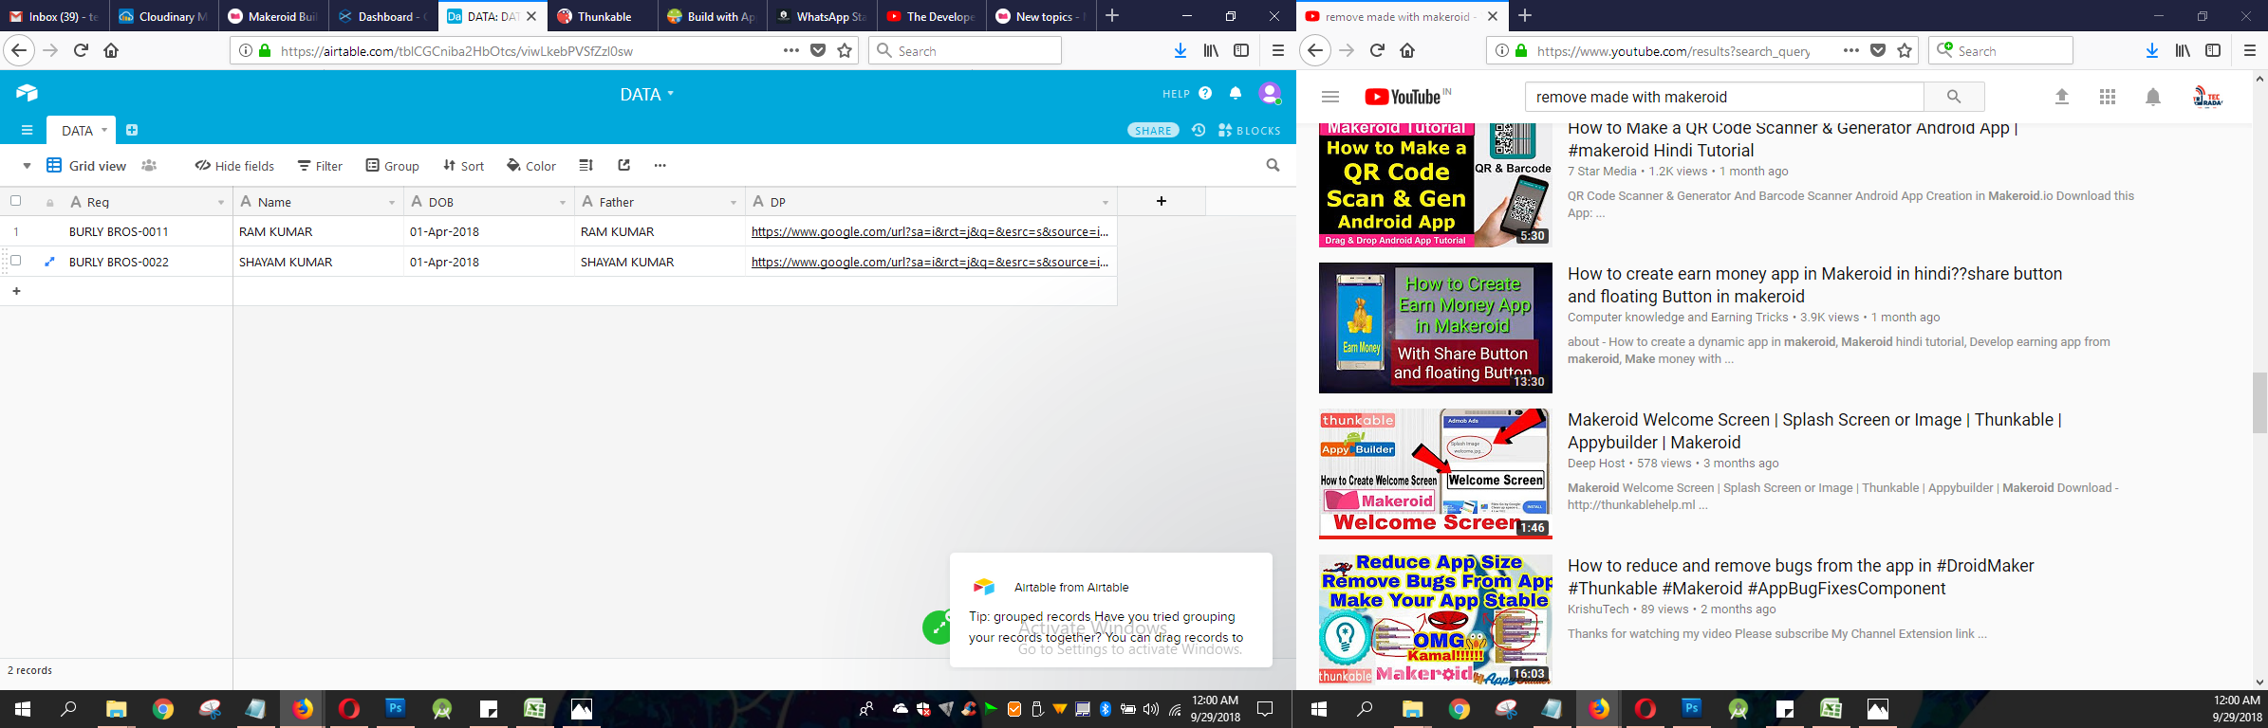The height and width of the screenshot is (728, 2268).
Task: Expand the BURLY BROS-0022 record
Action: pos(49,261)
